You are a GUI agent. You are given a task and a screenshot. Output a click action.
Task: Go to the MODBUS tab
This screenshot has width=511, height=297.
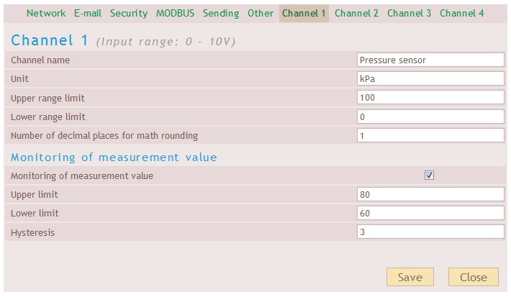tap(175, 14)
